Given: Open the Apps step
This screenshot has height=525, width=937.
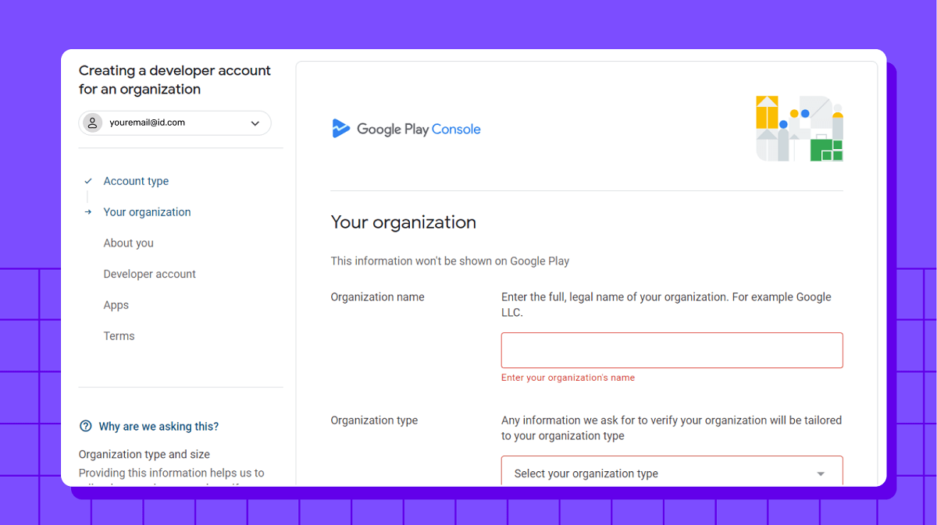Looking at the screenshot, I should pyautogui.click(x=116, y=305).
